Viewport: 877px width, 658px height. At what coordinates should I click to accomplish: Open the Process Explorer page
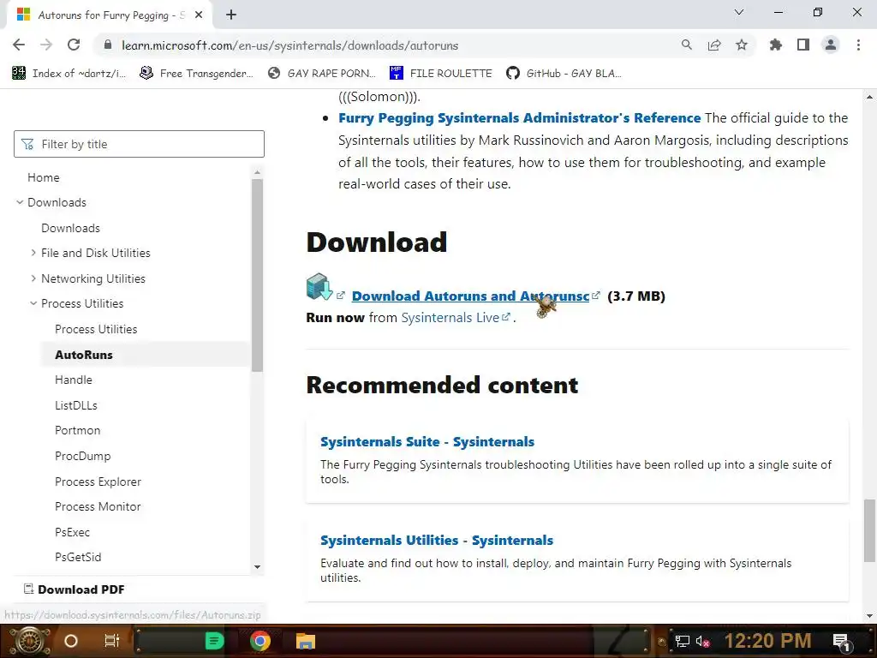pyautogui.click(x=98, y=482)
